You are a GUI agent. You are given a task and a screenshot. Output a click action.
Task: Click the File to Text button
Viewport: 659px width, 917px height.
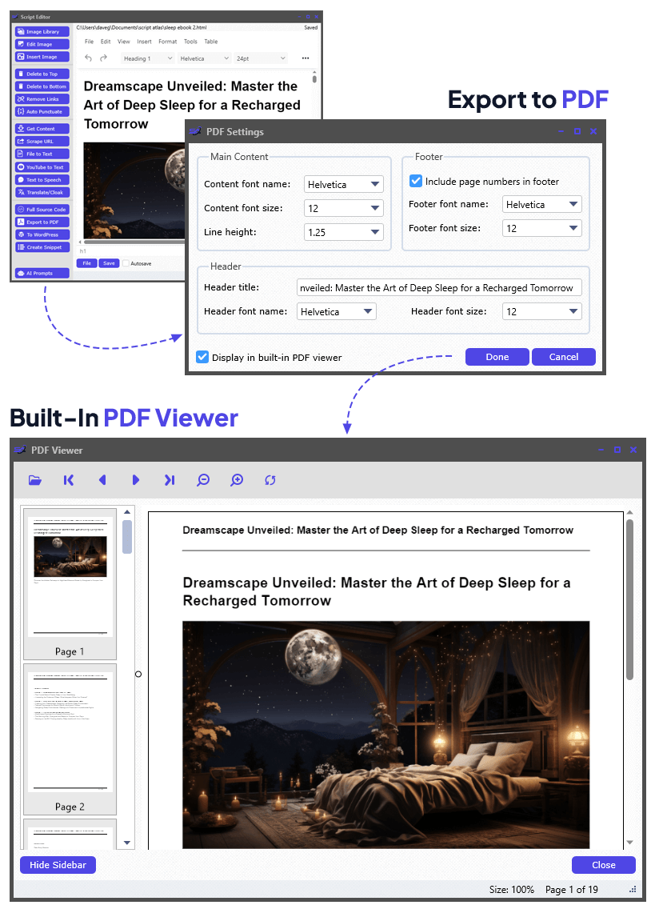[x=42, y=154]
